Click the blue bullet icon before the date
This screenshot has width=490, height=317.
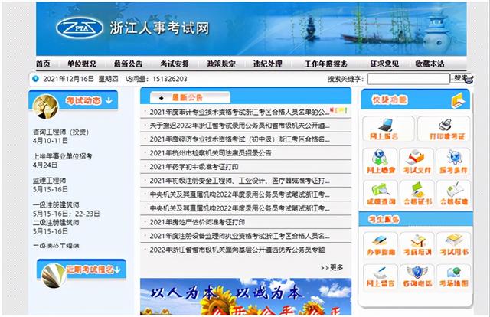pos(36,78)
